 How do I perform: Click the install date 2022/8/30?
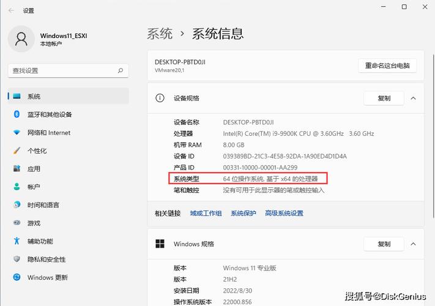[237, 291]
